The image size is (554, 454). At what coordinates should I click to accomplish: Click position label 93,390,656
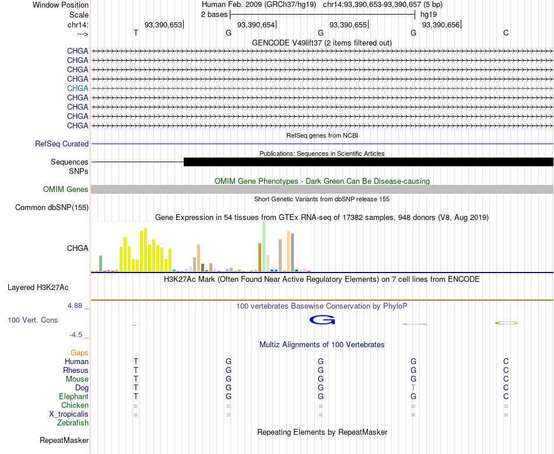coord(441,25)
